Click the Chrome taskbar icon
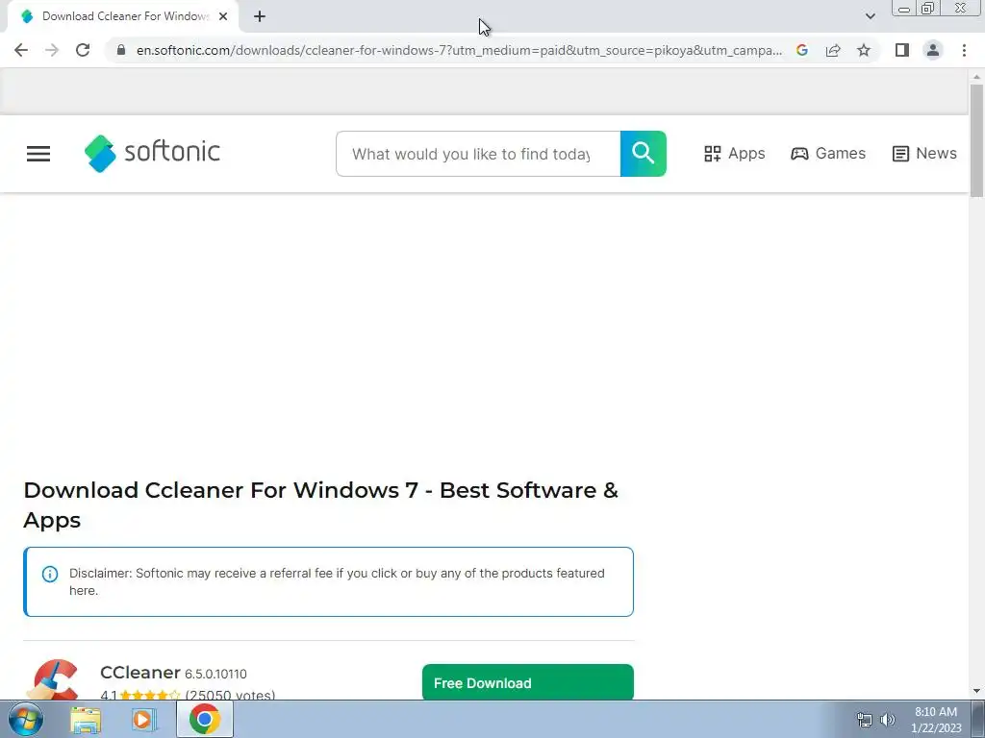Image resolution: width=985 pixels, height=738 pixels. 205,719
